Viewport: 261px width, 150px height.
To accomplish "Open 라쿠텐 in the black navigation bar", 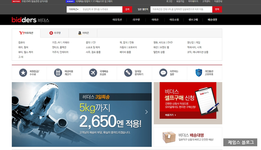I will point(136,20).
